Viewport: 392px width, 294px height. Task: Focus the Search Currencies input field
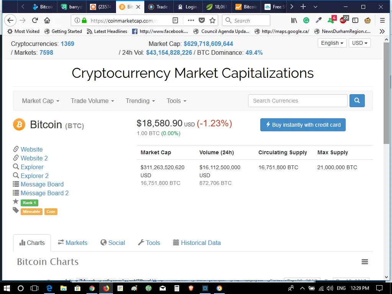(298, 101)
